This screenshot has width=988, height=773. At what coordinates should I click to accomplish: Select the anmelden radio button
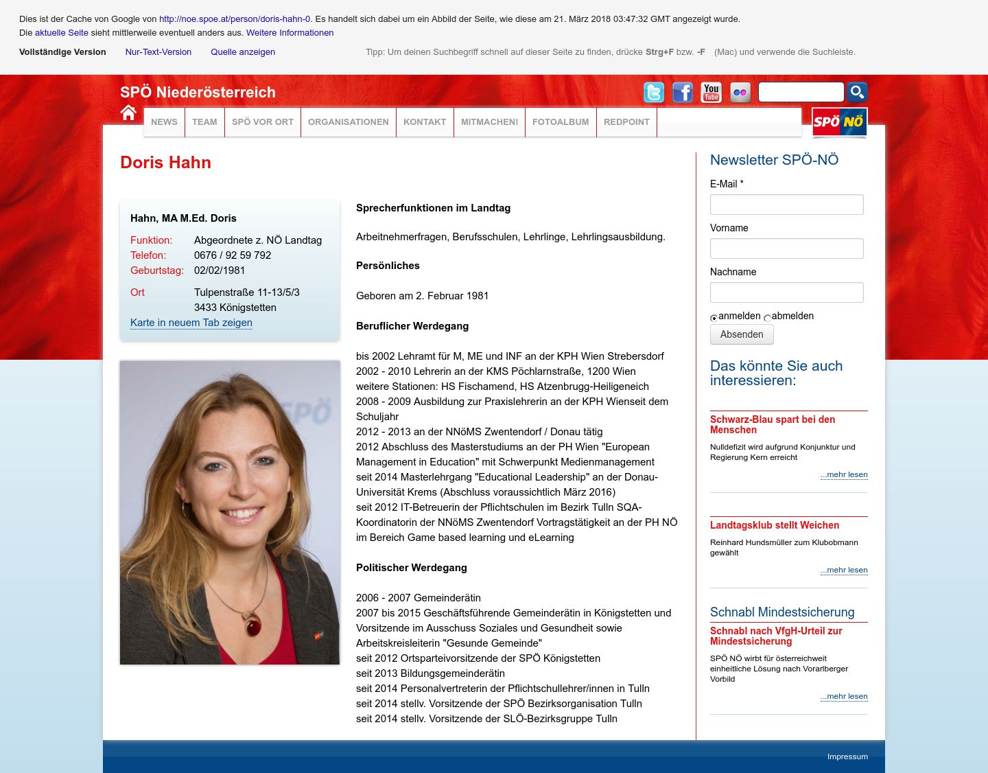click(714, 318)
